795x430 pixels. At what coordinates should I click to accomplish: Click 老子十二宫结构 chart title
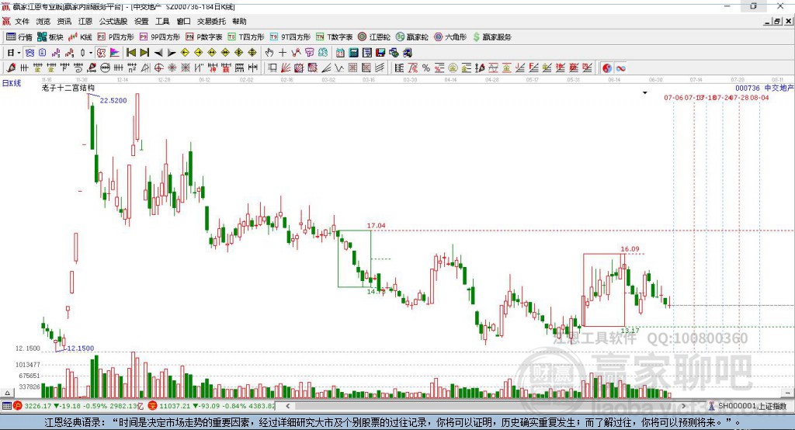[68, 88]
